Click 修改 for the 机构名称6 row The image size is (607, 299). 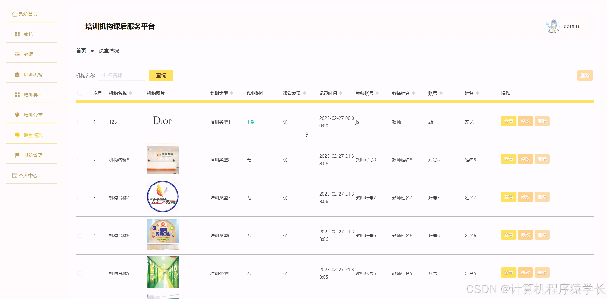tap(525, 235)
